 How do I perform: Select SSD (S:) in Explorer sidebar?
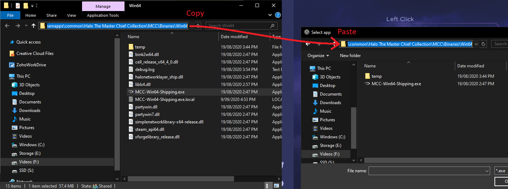click(x=27, y=170)
